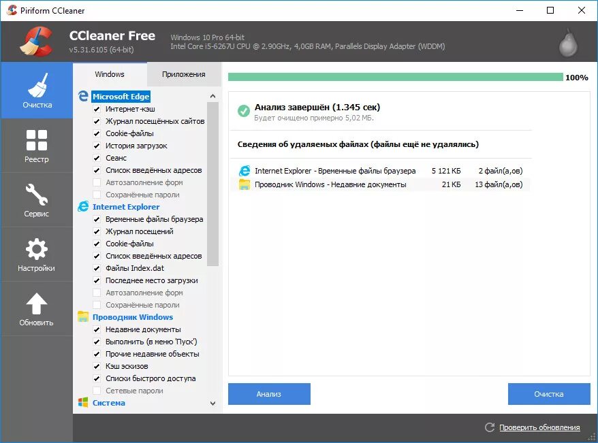
Task: Click the CCleaner logo in the header
Action: pyautogui.click(x=37, y=42)
